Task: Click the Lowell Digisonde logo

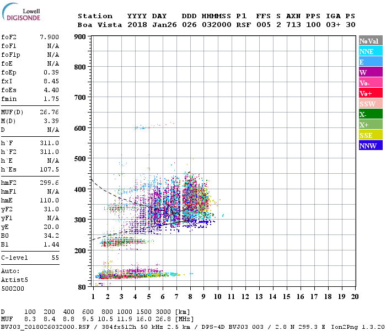Action: [21, 12]
